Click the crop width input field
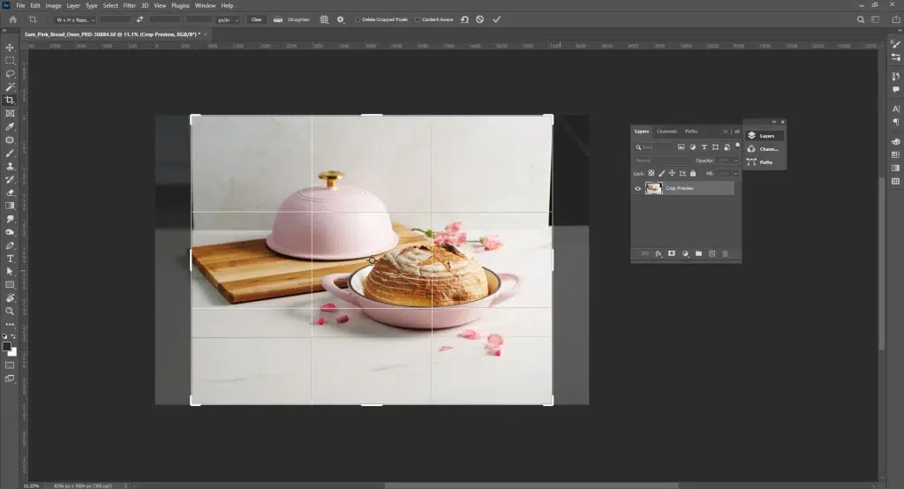This screenshot has width=904, height=489. click(115, 19)
